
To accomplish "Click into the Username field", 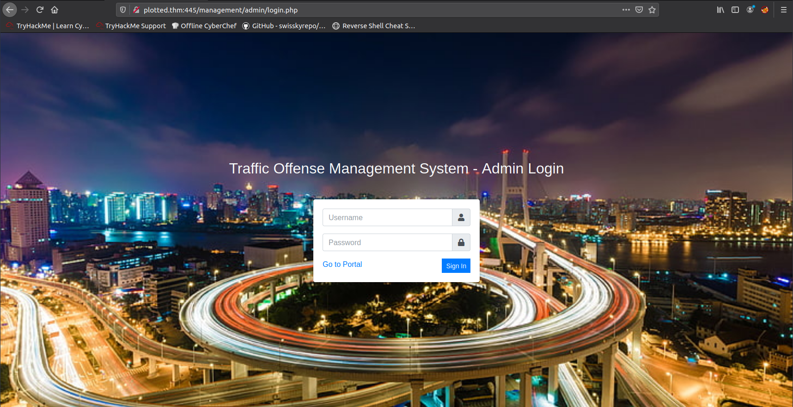I will click(387, 217).
